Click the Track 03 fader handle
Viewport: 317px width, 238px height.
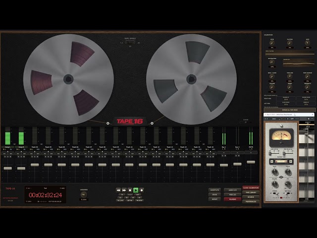(35, 165)
